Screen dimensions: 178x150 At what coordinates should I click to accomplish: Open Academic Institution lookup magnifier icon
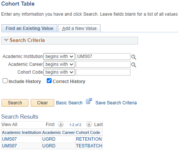coord(133,57)
